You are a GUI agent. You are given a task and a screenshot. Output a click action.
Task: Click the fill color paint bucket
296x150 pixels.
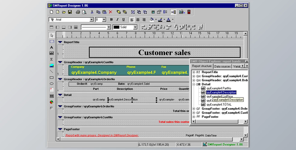coord(152,20)
